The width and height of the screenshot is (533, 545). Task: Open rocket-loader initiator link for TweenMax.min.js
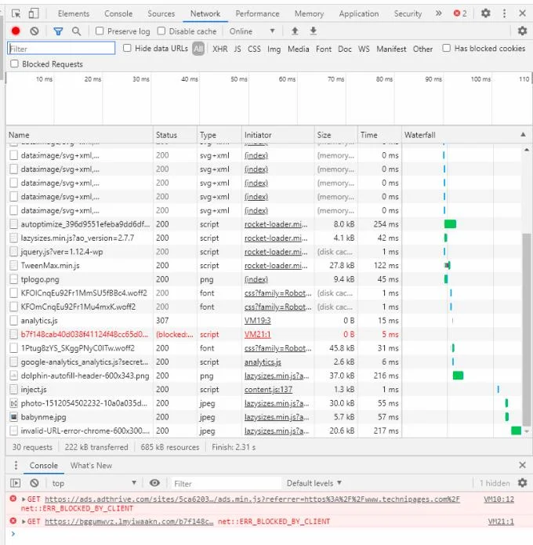click(x=276, y=266)
